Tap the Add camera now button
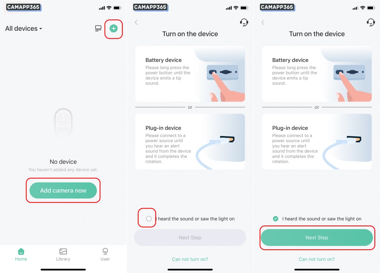The image size is (380, 273). (x=63, y=190)
